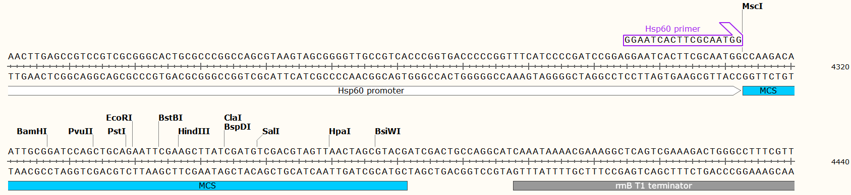Select the ClaI enzyme label
Image resolution: width=851 pixels, height=195 pixels.
pyautogui.click(x=233, y=118)
